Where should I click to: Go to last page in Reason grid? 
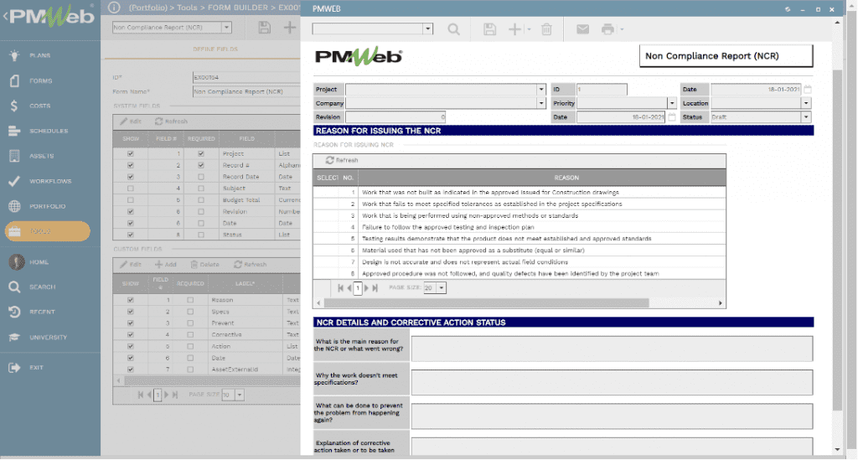(375, 287)
